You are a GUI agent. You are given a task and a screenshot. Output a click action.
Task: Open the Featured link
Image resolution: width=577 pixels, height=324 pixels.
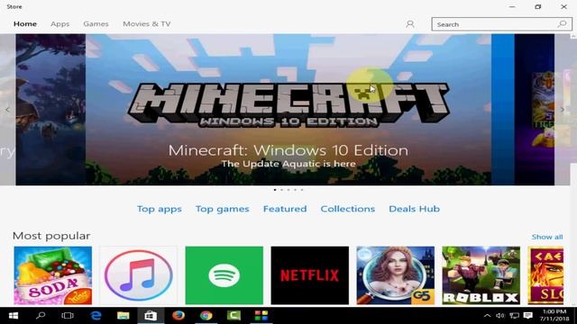285,209
